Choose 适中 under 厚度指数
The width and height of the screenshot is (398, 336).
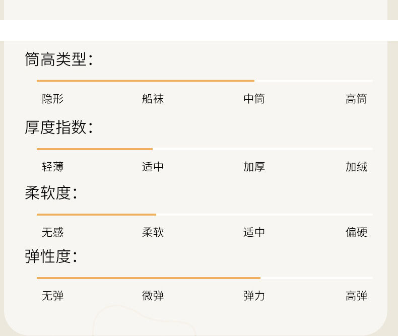153,167
